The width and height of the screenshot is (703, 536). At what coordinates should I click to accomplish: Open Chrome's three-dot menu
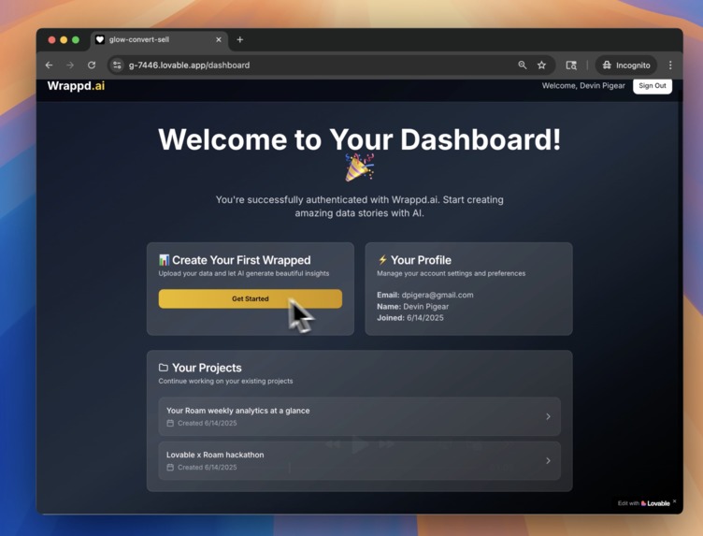coord(670,65)
